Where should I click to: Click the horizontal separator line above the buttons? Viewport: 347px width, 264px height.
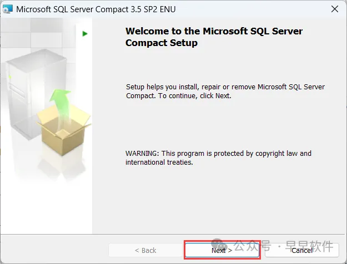click(x=173, y=234)
